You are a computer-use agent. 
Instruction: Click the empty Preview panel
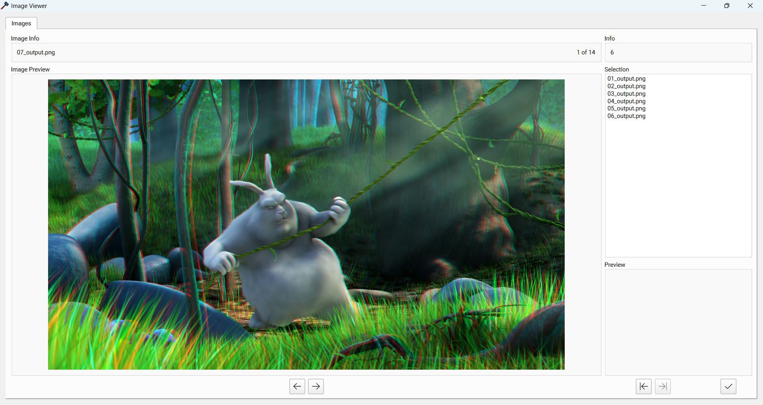click(x=678, y=322)
